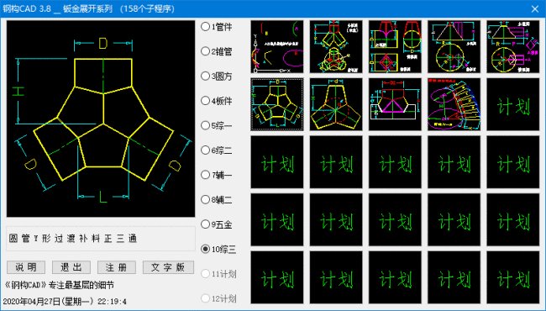This screenshot has width=546, height=311.
Task: Switch to the 文字版 text version
Action: [x=168, y=267]
